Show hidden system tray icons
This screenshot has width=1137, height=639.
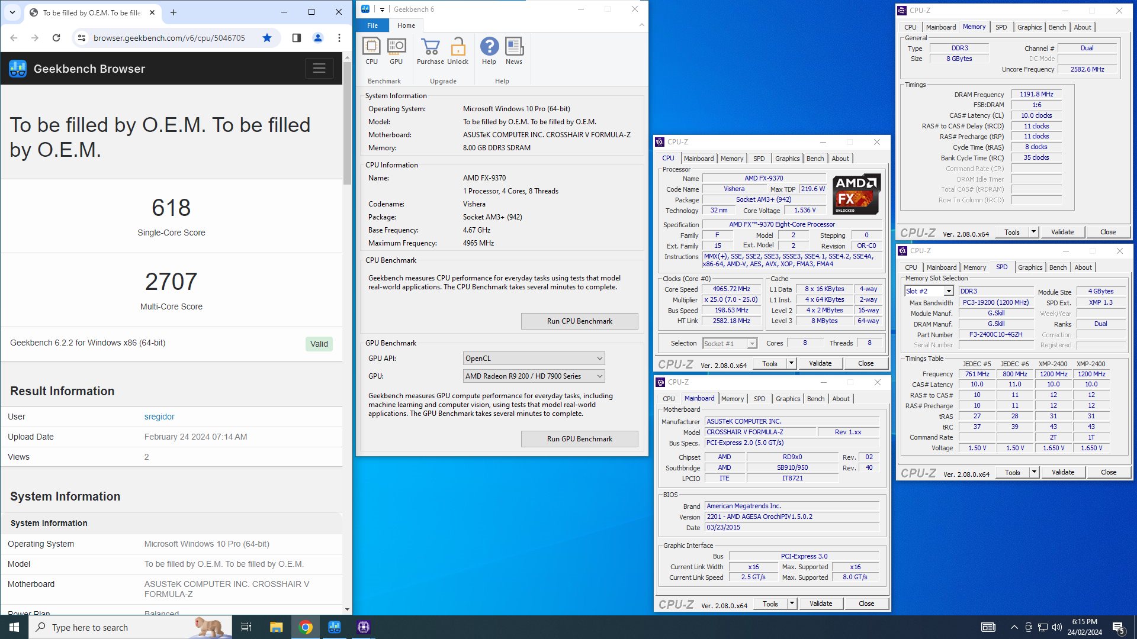pyautogui.click(x=1014, y=627)
